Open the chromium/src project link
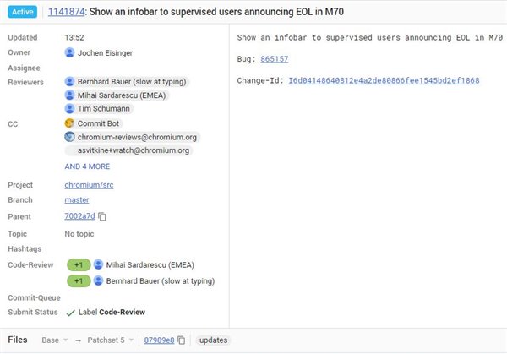This screenshot has width=507, height=354. 89,185
